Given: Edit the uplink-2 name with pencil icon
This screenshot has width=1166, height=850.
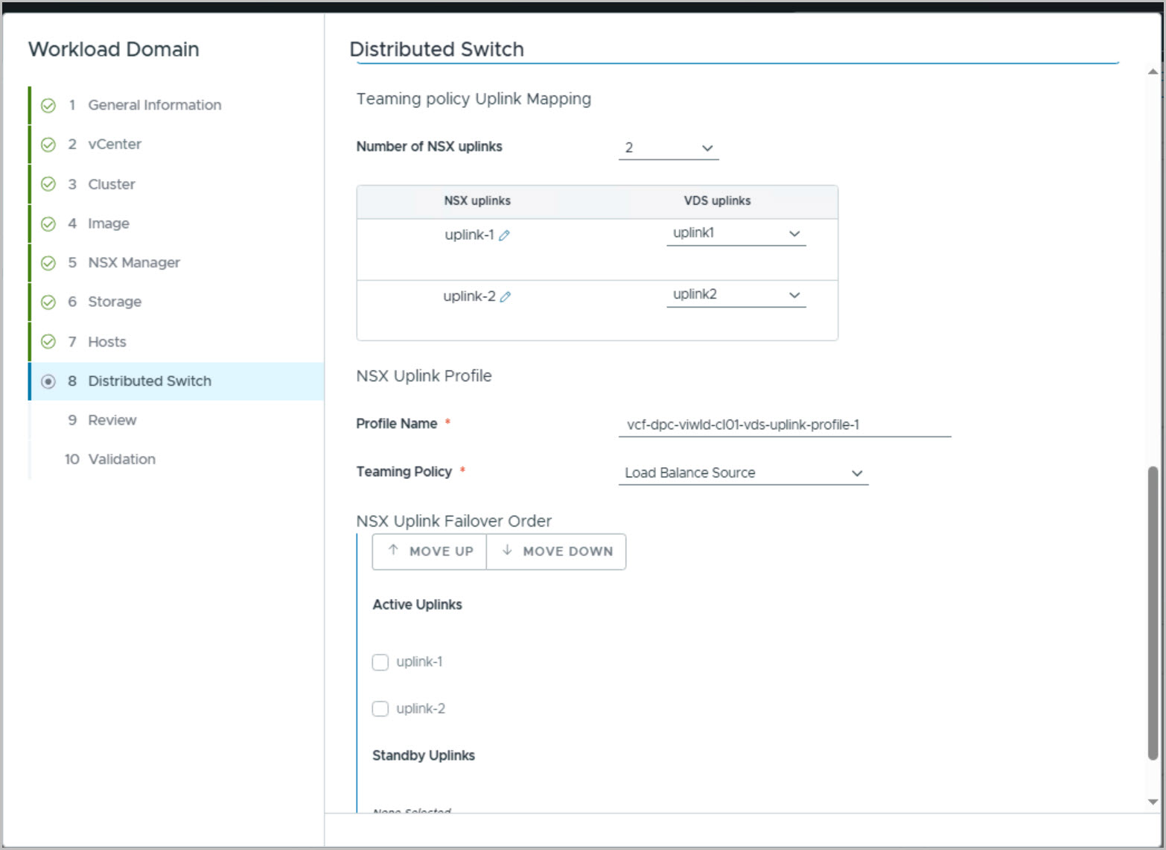Looking at the screenshot, I should 506,296.
